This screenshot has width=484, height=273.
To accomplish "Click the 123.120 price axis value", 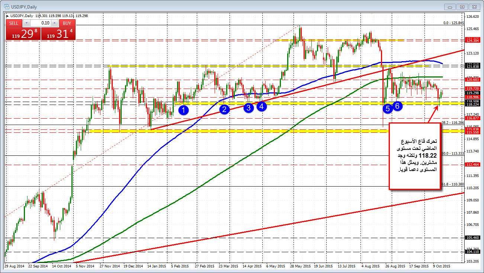I will click(x=472, y=53).
